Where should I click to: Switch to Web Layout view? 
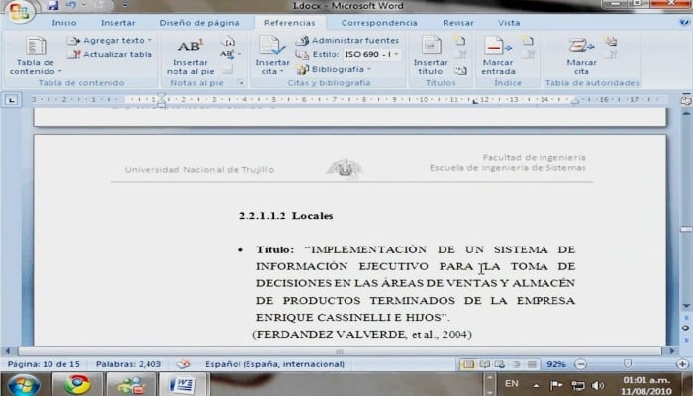tap(500, 364)
